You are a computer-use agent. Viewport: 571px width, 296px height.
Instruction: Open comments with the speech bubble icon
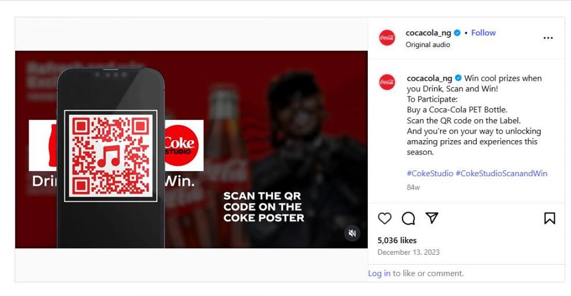tap(408, 218)
